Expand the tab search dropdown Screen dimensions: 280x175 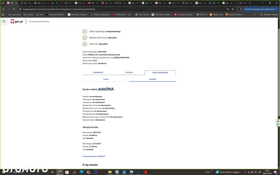pyautogui.click(x=3, y=3)
